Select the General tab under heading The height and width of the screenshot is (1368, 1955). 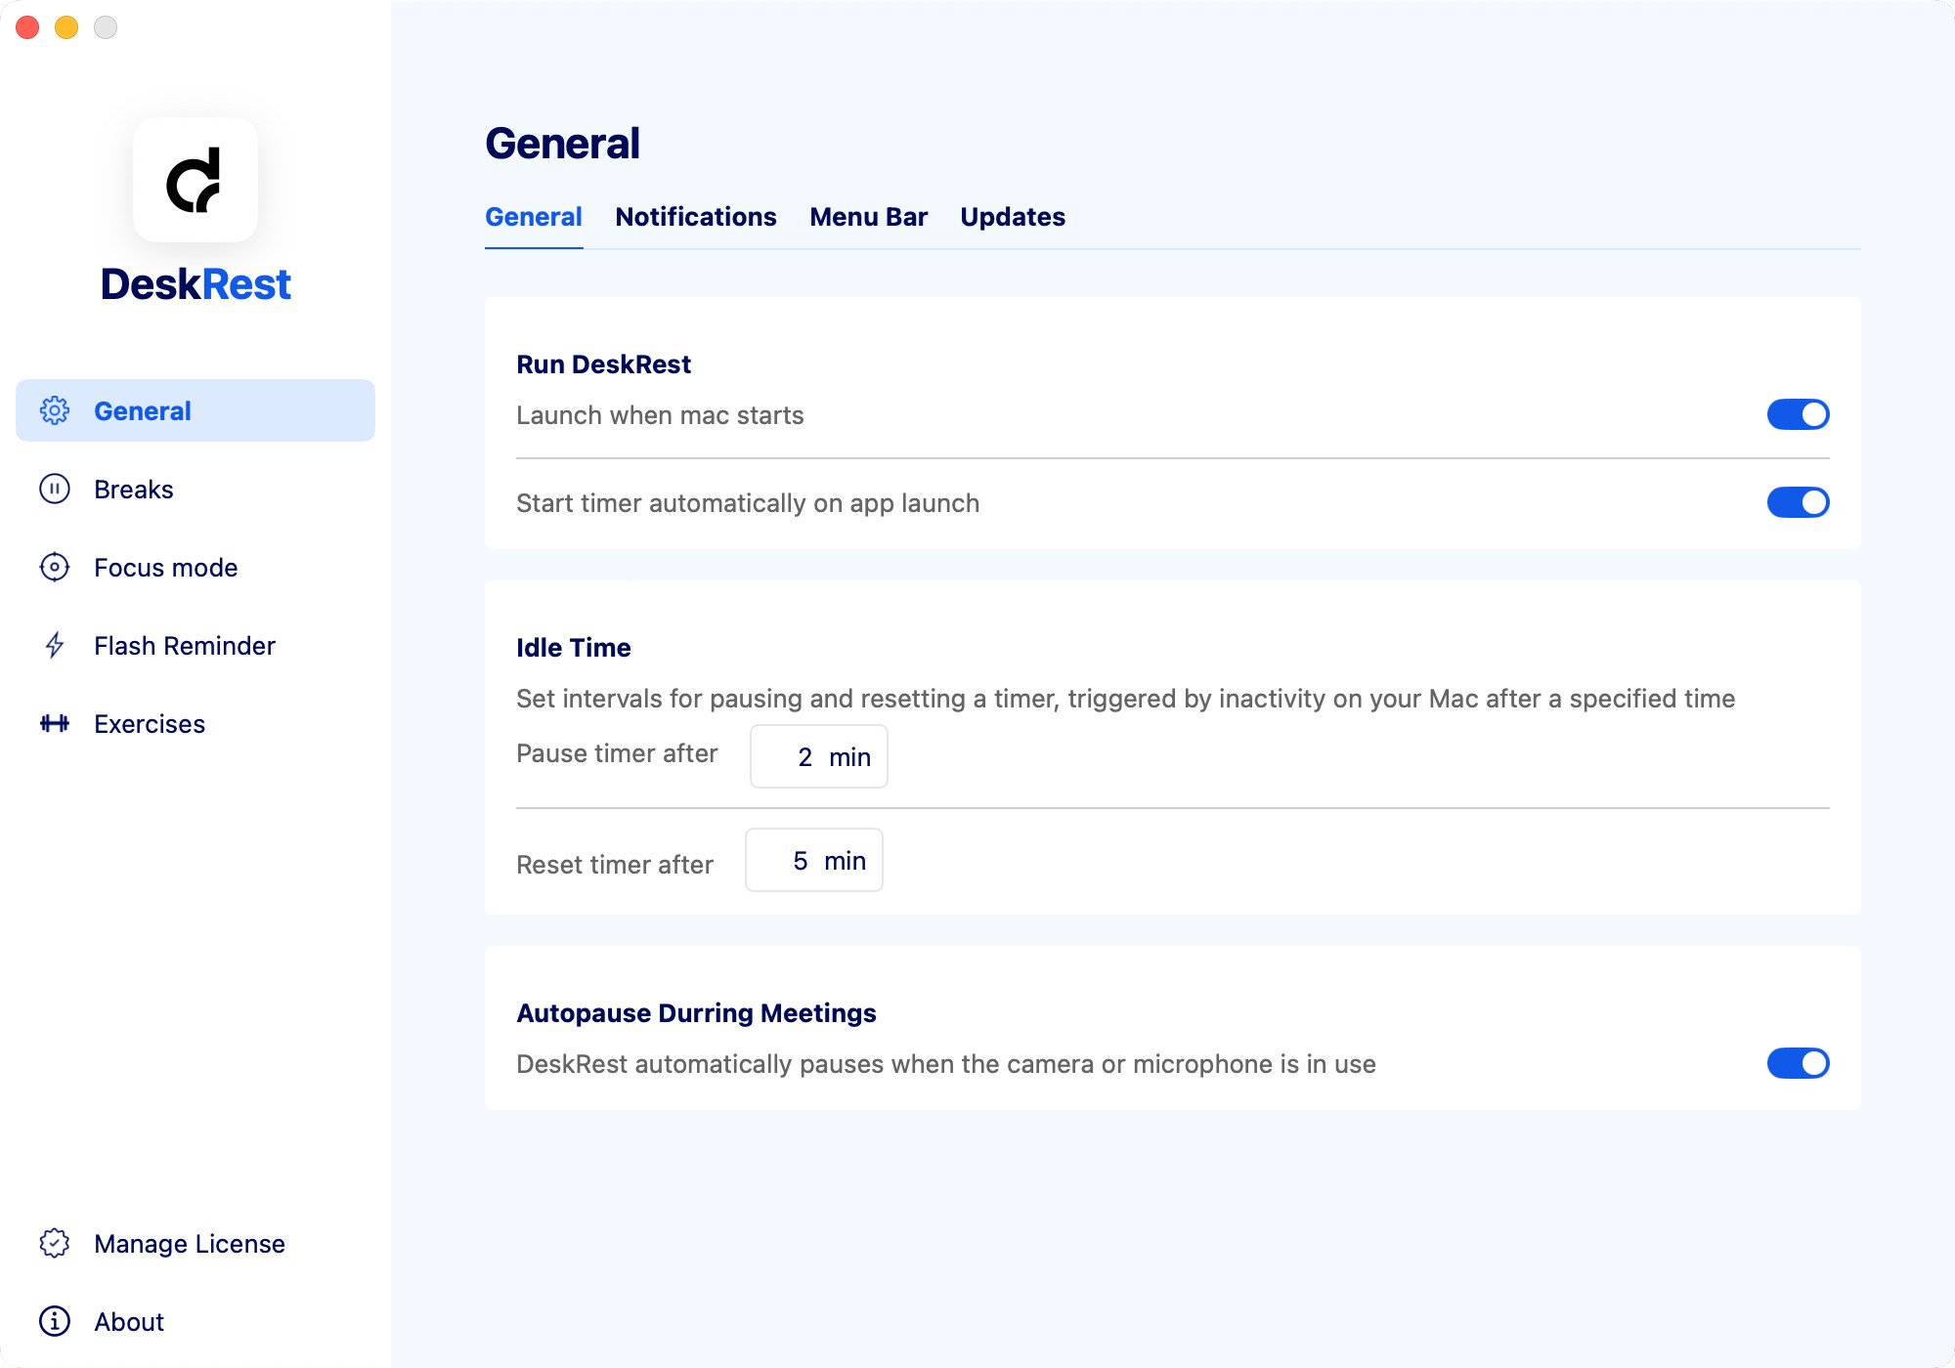pyautogui.click(x=534, y=217)
